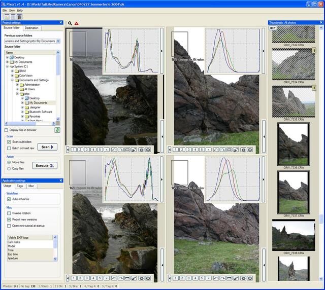Viewport: 325px width, 290px height.
Task: Open the Previous source folders dropdown
Action: click(x=58, y=41)
